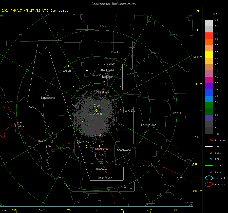Click the -150 tick on bottom axis
Screen dimensions: 228x213
tap(15, 209)
